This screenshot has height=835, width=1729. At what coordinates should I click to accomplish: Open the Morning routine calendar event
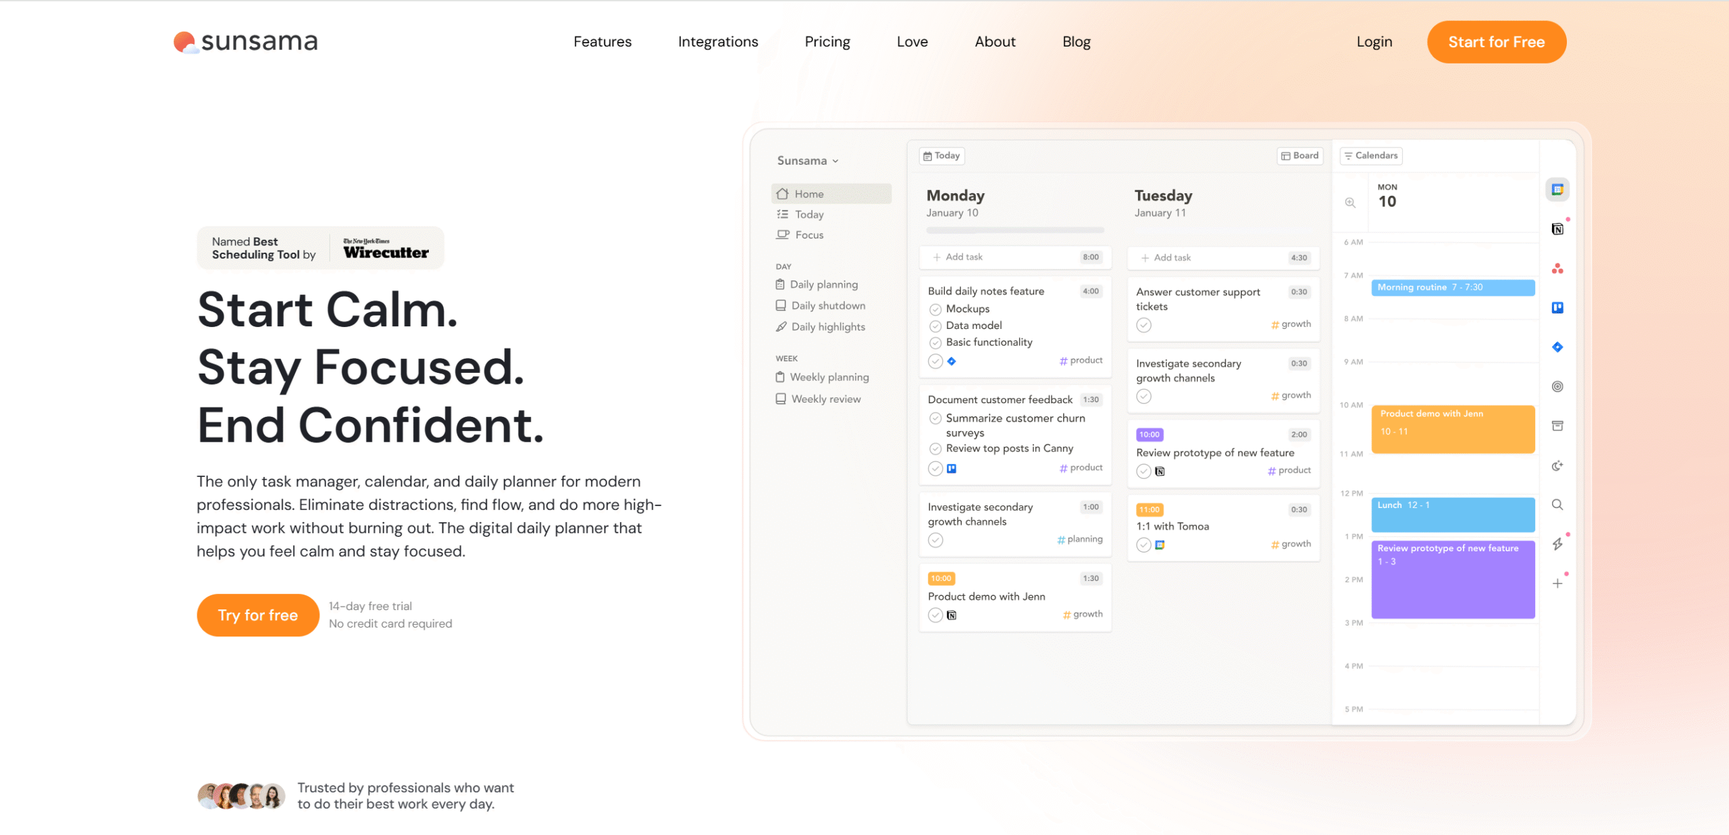click(x=1453, y=288)
